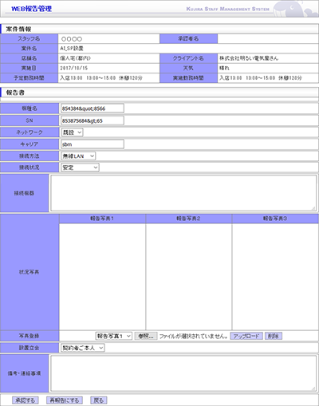The width and height of the screenshot is (319, 406).
Task: Click the 予定勤務時間 time value
Action: pos(101,78)
